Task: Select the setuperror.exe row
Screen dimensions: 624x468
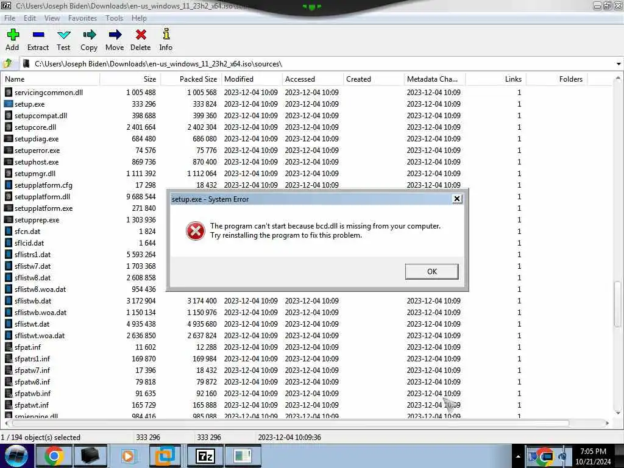Action: 307,150
